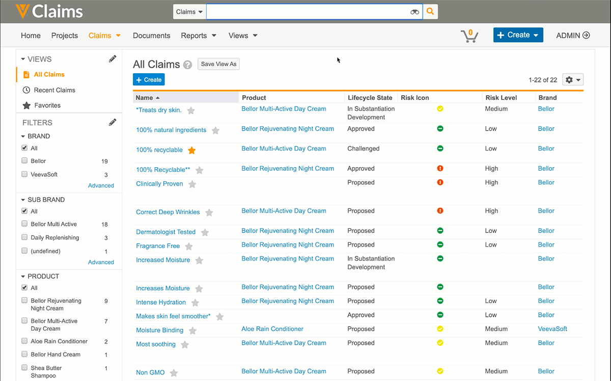
Task: Edit Views with the pencil icon
Action: (113, 59)
